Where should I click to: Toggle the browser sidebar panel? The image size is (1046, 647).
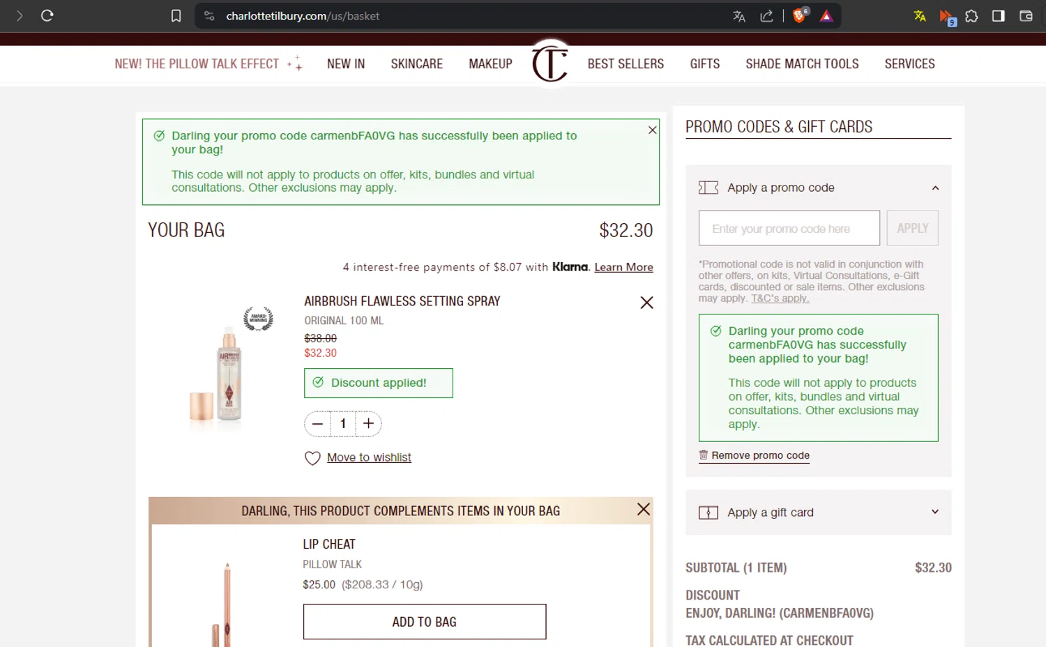pos(998,15)
